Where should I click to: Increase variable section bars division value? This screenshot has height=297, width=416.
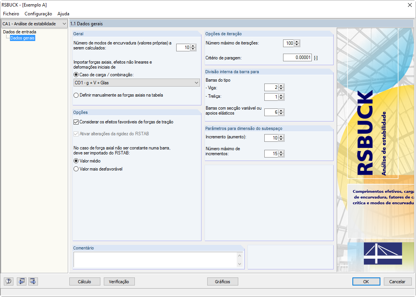click(281, 111)
